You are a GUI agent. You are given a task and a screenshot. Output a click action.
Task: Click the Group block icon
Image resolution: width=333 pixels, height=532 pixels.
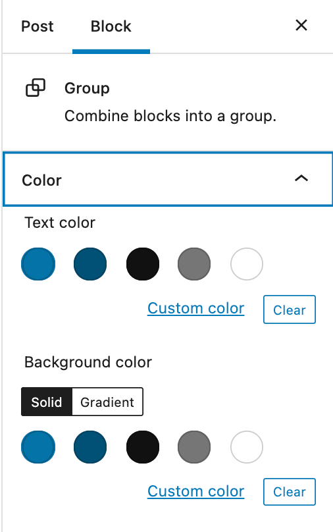36,88
